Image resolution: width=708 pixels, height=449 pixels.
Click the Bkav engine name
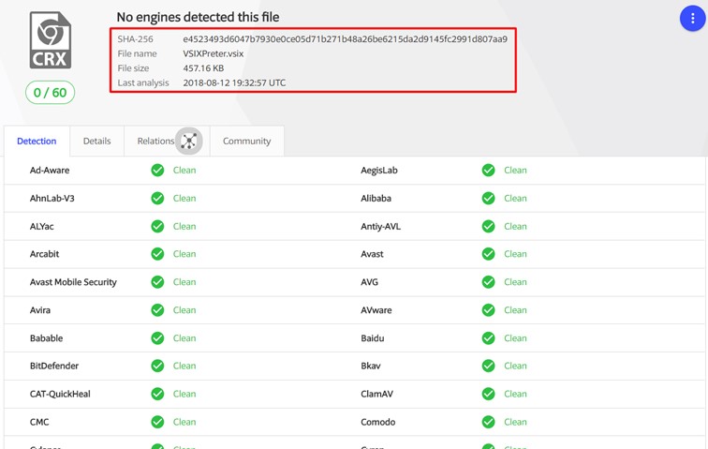[371, 366]
